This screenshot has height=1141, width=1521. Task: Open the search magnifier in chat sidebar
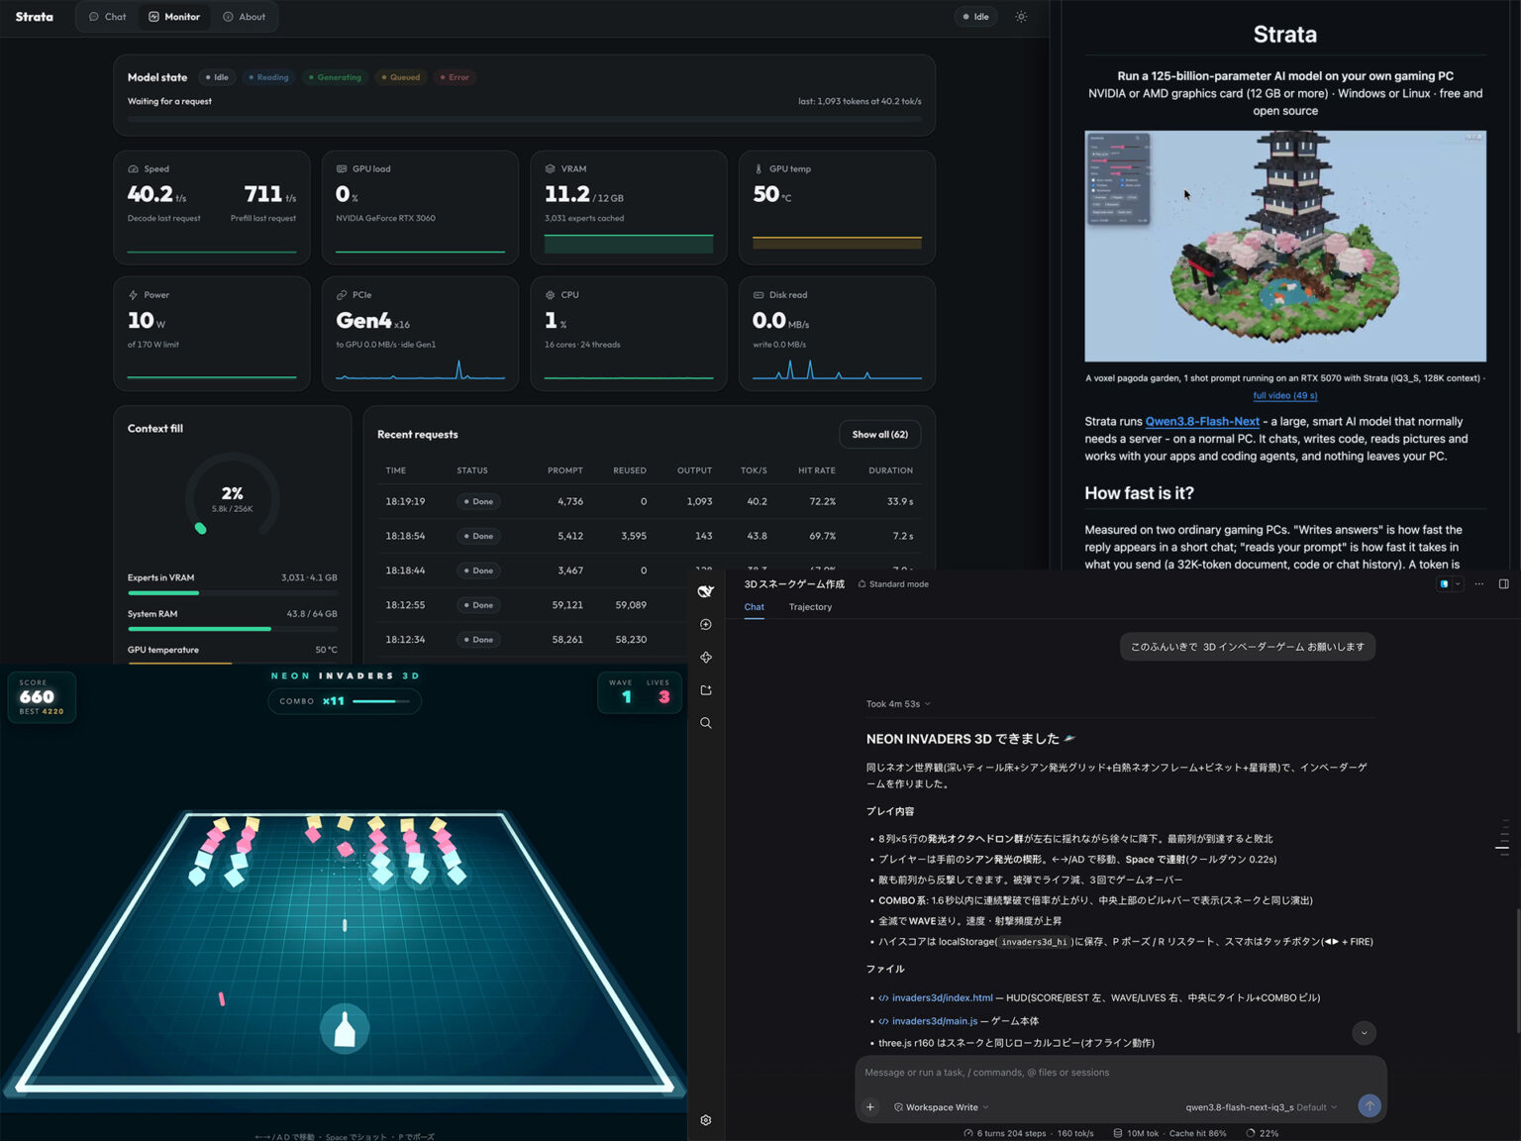coord(706,723)
